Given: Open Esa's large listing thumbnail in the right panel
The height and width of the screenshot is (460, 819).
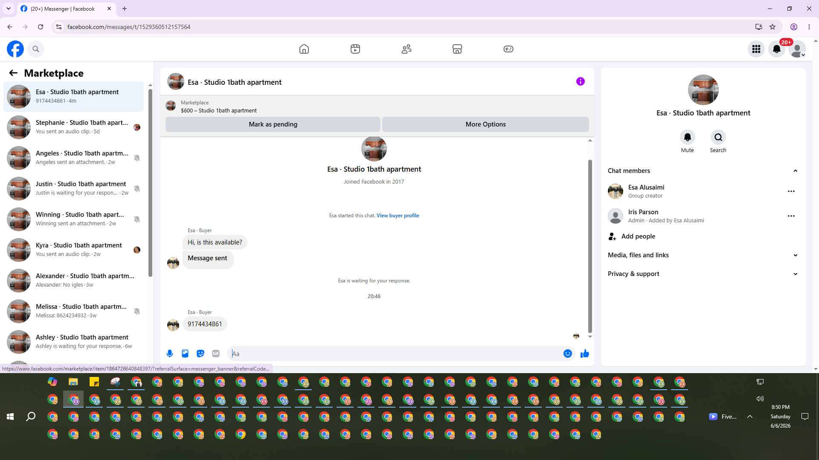Looking at the screenshot, I should click(703, 90).
